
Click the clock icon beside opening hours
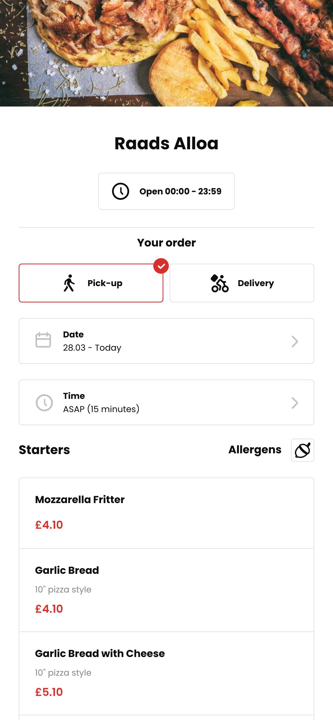click(121, 191)
